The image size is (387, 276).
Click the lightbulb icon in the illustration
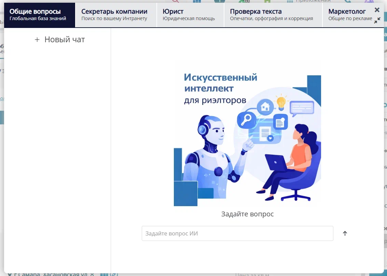(x=281, y=102)
